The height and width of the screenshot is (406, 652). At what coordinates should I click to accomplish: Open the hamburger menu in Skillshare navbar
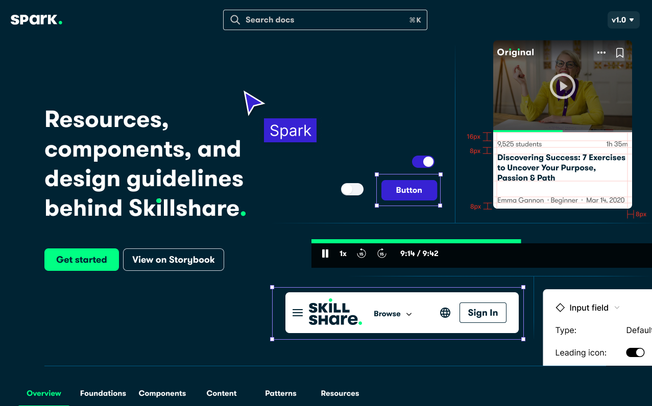(298, 313)
